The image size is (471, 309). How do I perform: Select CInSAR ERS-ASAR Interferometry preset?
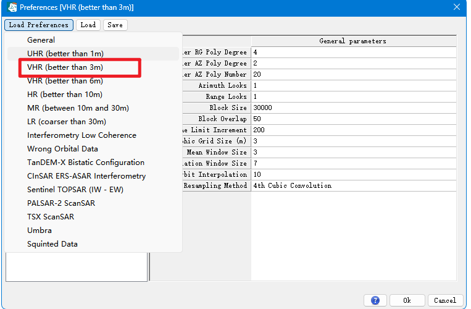pos(93,176)
